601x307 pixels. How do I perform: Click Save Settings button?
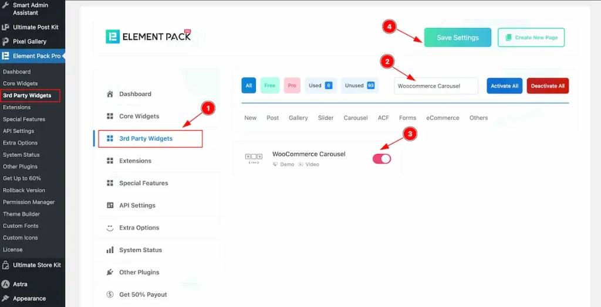point(458,37)
